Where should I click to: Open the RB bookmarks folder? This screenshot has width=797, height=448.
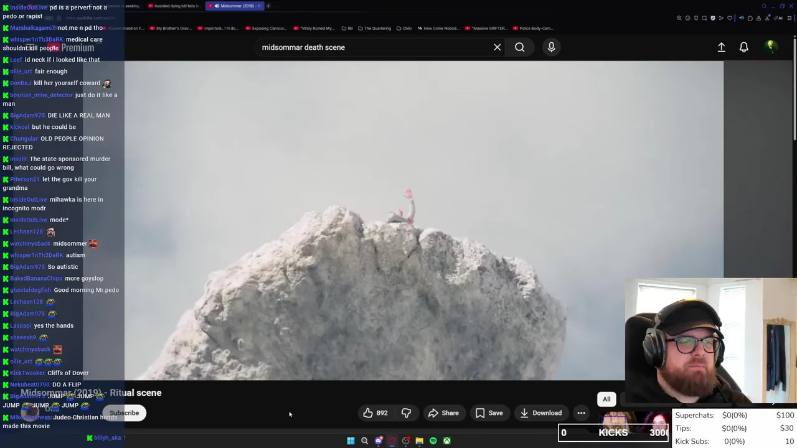tap(347, 28)
